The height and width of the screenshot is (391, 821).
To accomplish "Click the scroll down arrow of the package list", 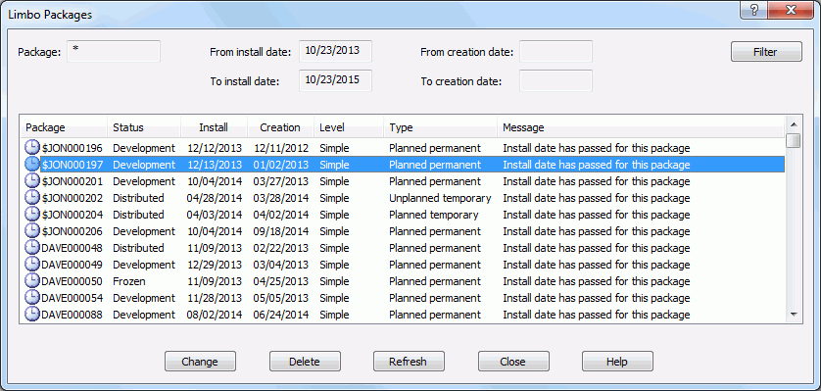I will [x=794, y=314].
